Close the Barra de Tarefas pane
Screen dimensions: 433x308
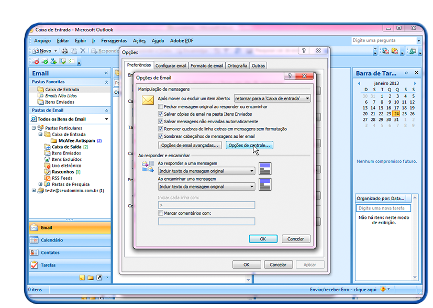[416, 73]
